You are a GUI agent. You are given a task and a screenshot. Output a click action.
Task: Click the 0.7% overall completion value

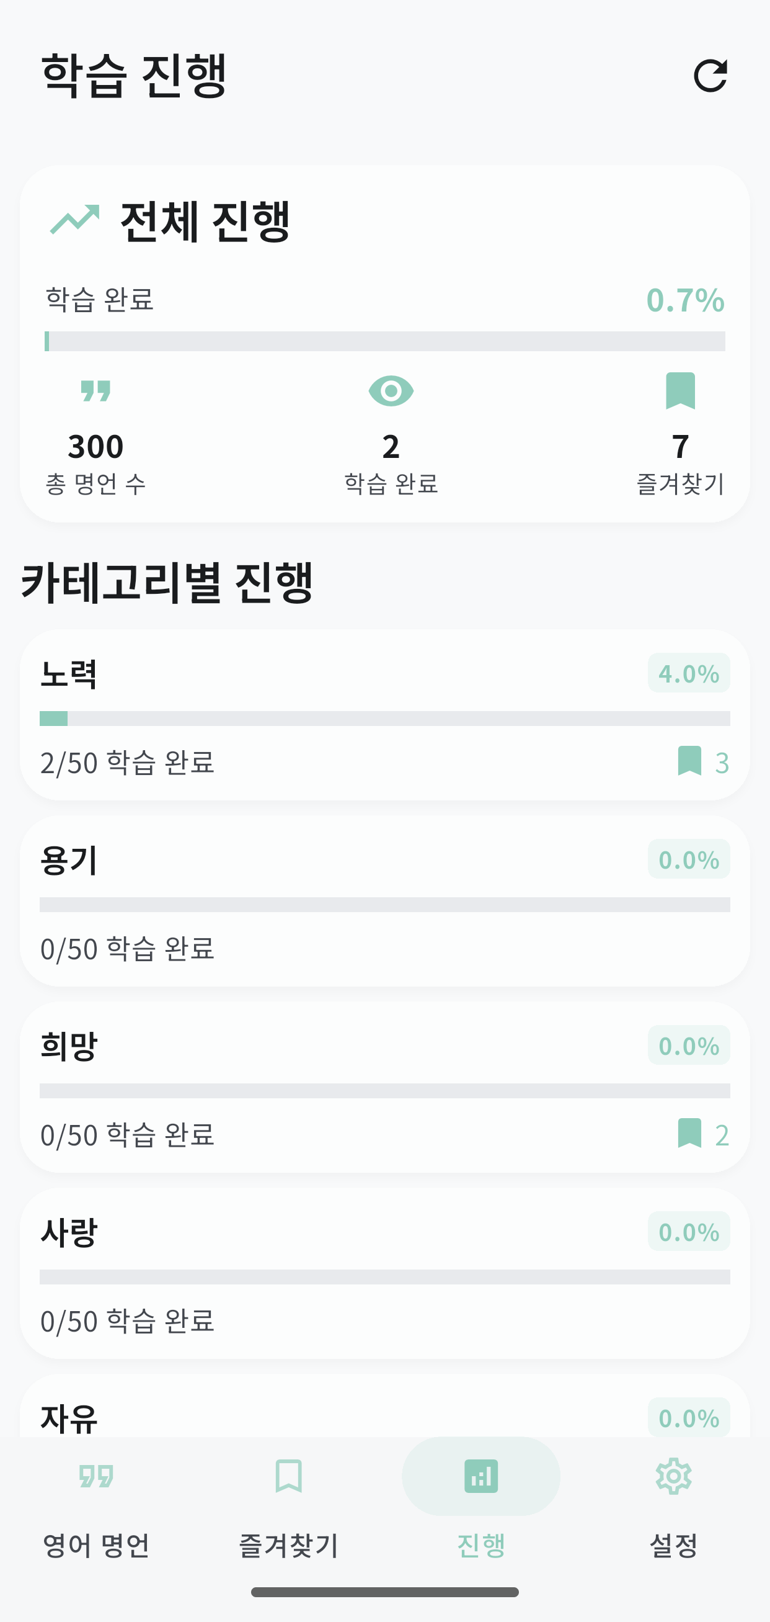[x=685, y=300]
